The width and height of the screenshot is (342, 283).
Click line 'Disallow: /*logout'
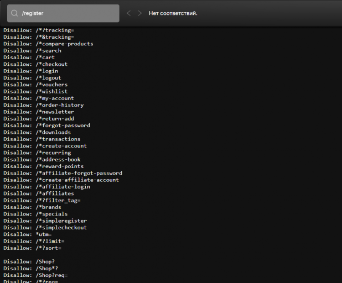[32, 78]
